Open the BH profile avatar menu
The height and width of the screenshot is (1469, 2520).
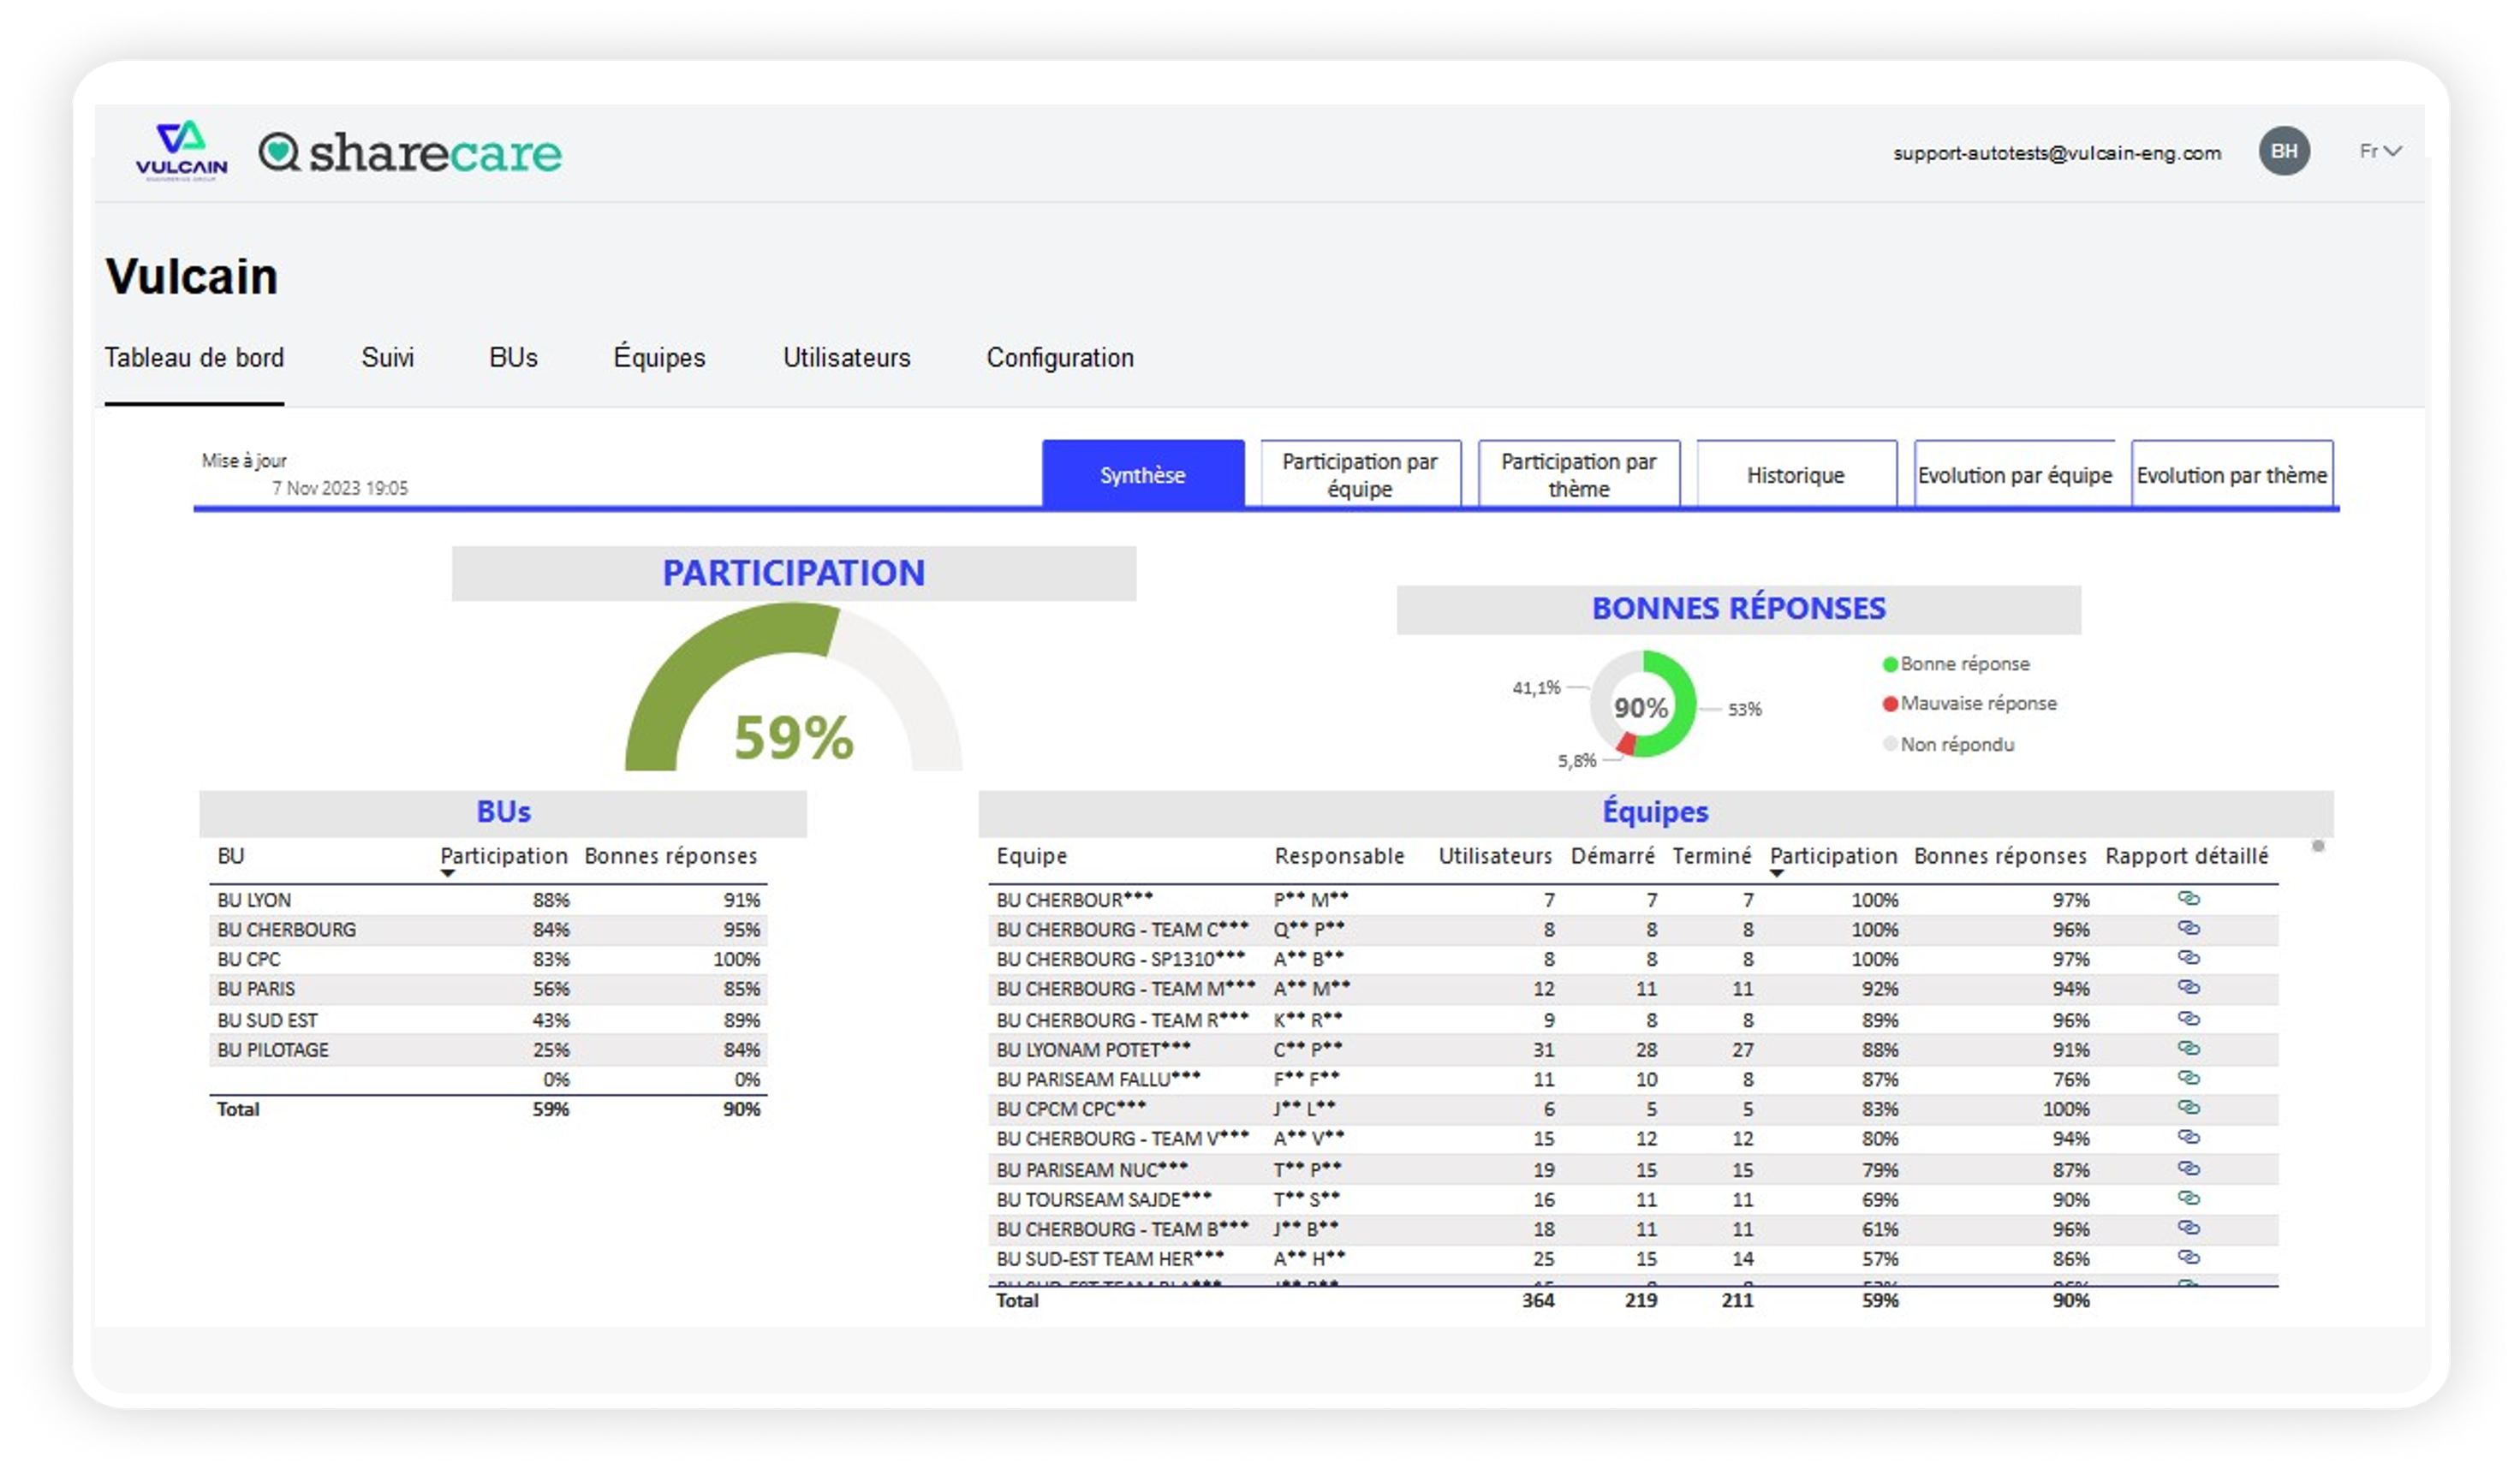[x=2285, y=151]
